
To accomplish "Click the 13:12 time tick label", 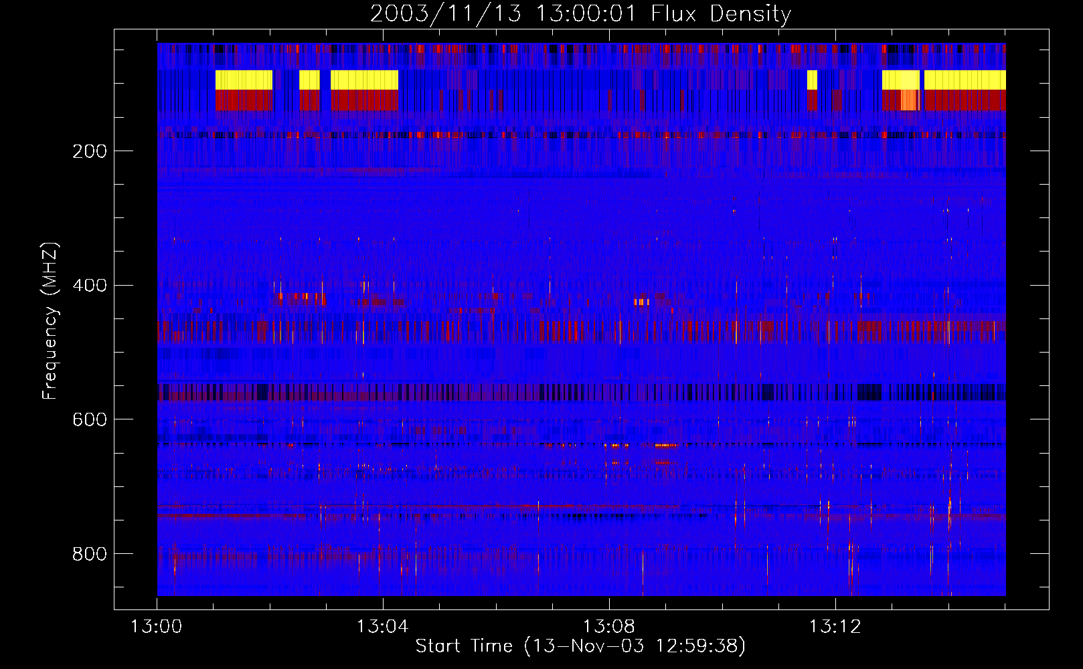I will (835, 626).
